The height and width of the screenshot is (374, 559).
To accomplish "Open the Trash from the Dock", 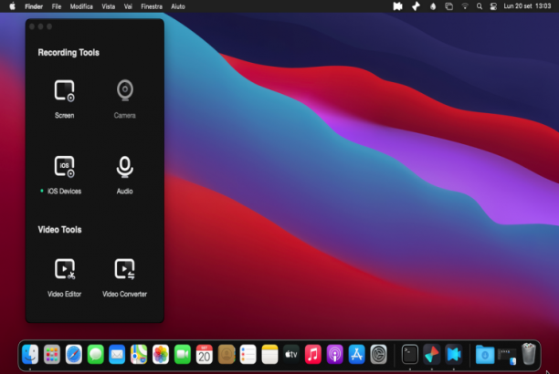I will (529, 354).
